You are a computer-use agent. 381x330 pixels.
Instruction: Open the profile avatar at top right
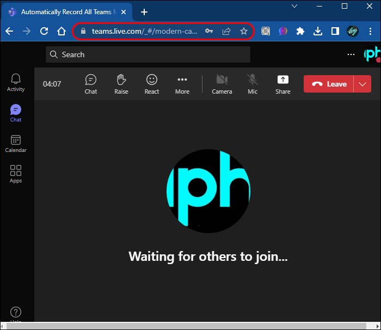tap(372, 54)
